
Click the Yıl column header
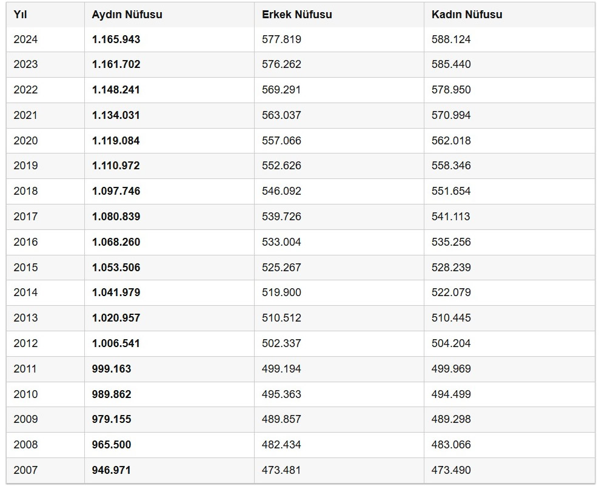point(20,15)
